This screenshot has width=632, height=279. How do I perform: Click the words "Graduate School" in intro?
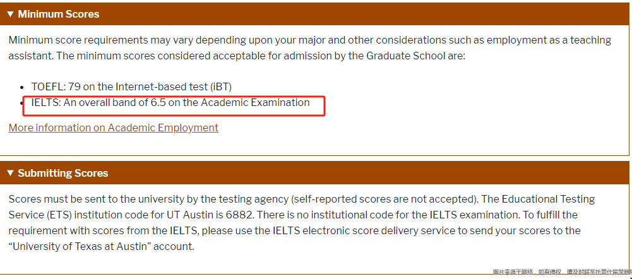click(x=406, y=56)
